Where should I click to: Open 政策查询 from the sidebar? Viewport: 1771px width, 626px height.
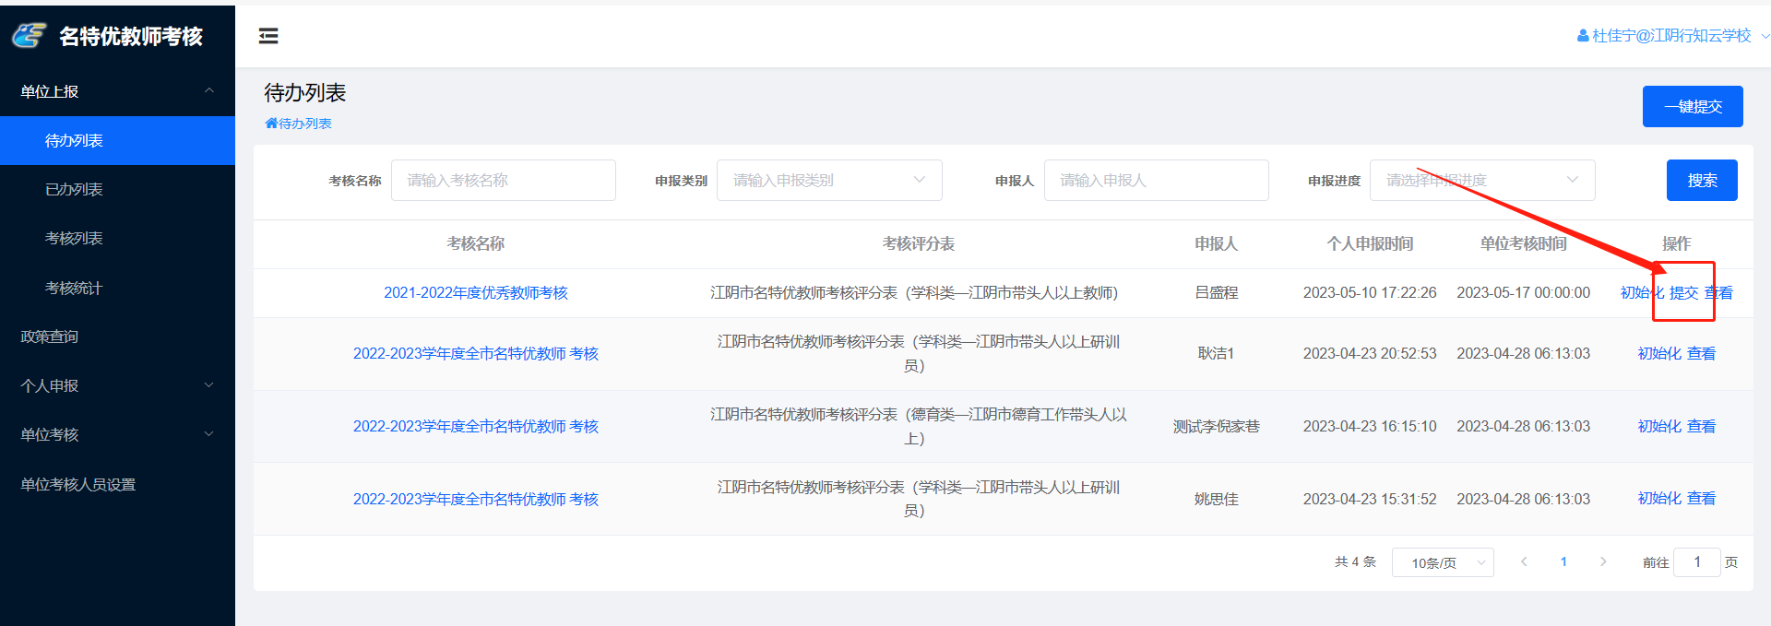(x=50, y=337)
